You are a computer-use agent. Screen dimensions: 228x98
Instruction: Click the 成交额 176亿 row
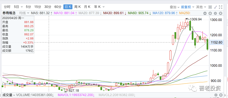click(18, 51)
